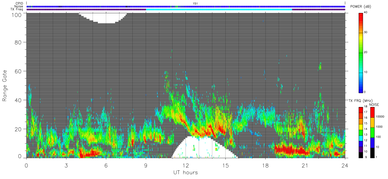This screenshot has height=179, width=388.
Task: Click the 13 MHz frequency scale label
Action: tap(366, 135)
